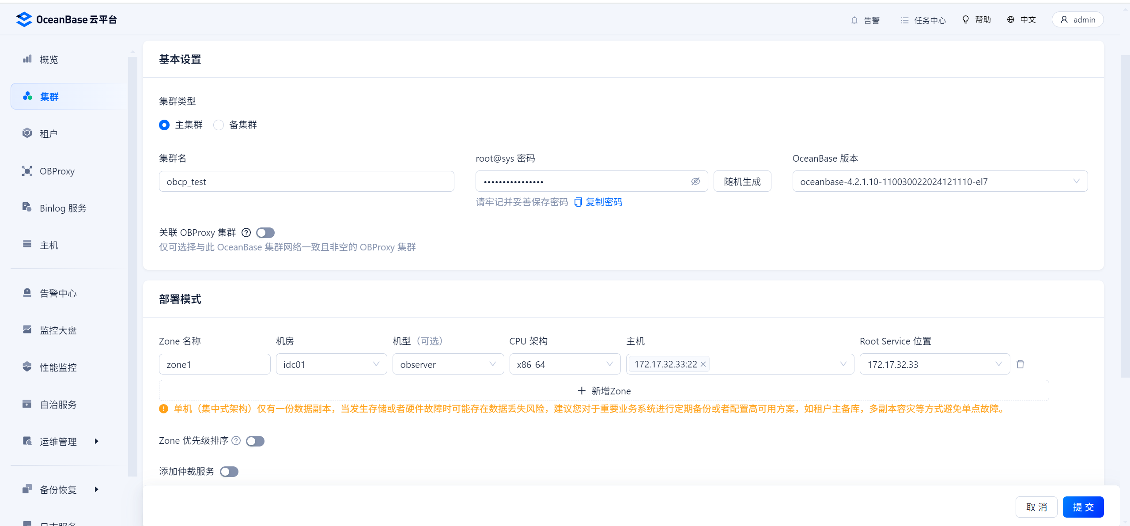Click the backup recovery icon

coord(27,489)
